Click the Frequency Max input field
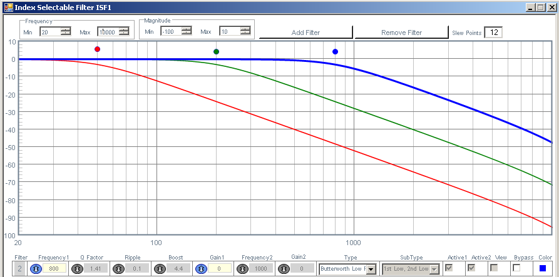 [108, 32]
